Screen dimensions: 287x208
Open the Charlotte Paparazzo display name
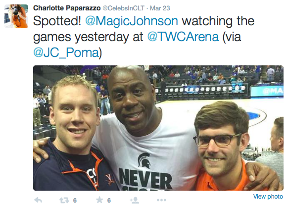pos(67,8)
